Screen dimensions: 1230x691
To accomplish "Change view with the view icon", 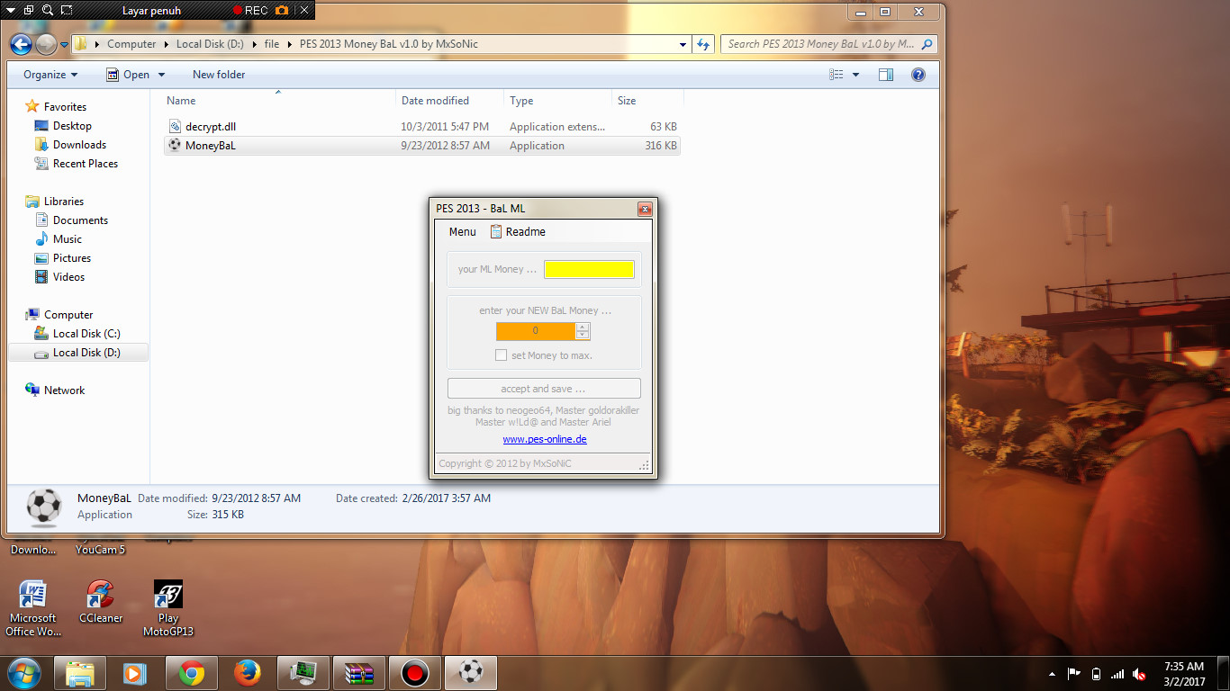I will click(x=837, y=75).
